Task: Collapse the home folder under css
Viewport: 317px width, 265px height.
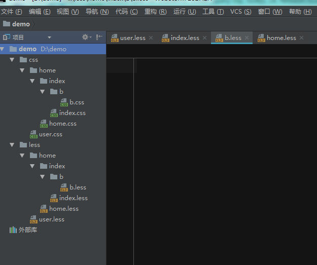Action: point(22,70)
